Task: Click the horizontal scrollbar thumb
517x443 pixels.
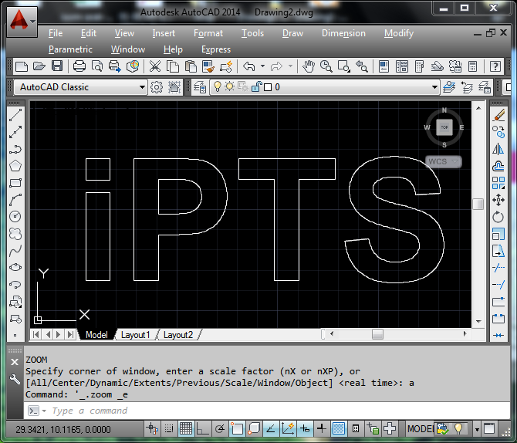Action: click(377, 334)
